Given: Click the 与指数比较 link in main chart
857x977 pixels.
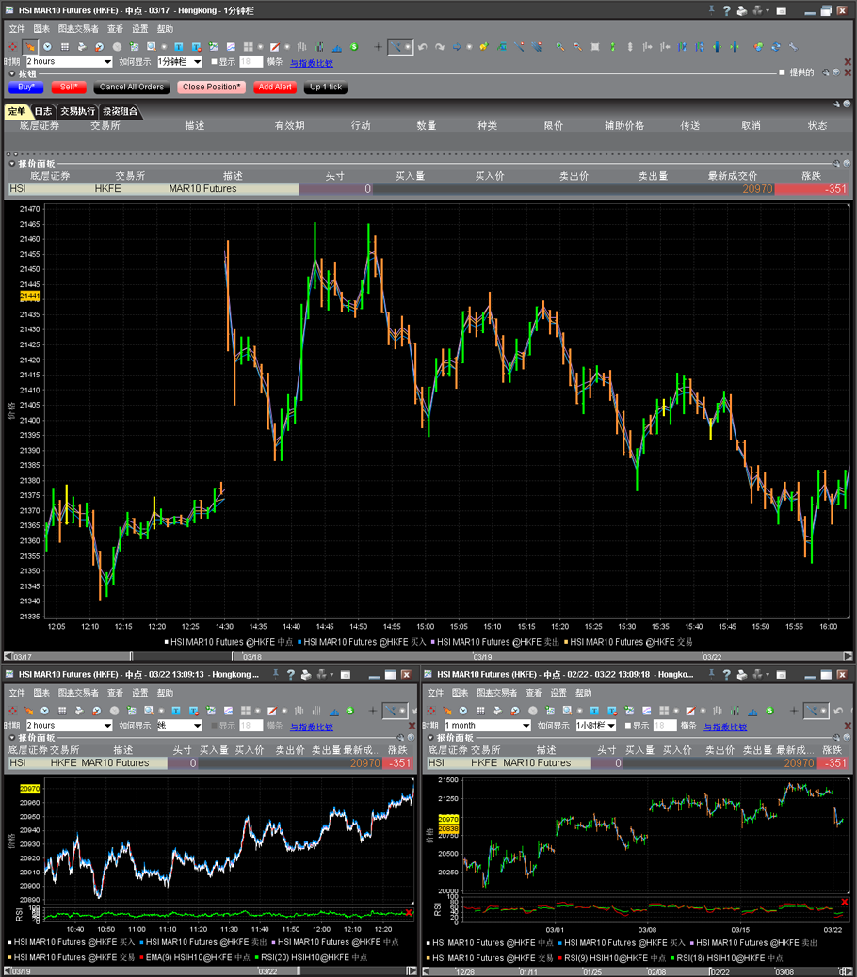Looking at the screenshot, I should [x=311, y=63].
